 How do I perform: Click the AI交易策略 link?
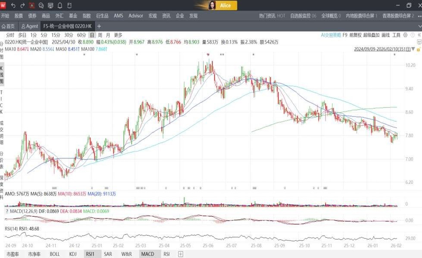(331, 35)
